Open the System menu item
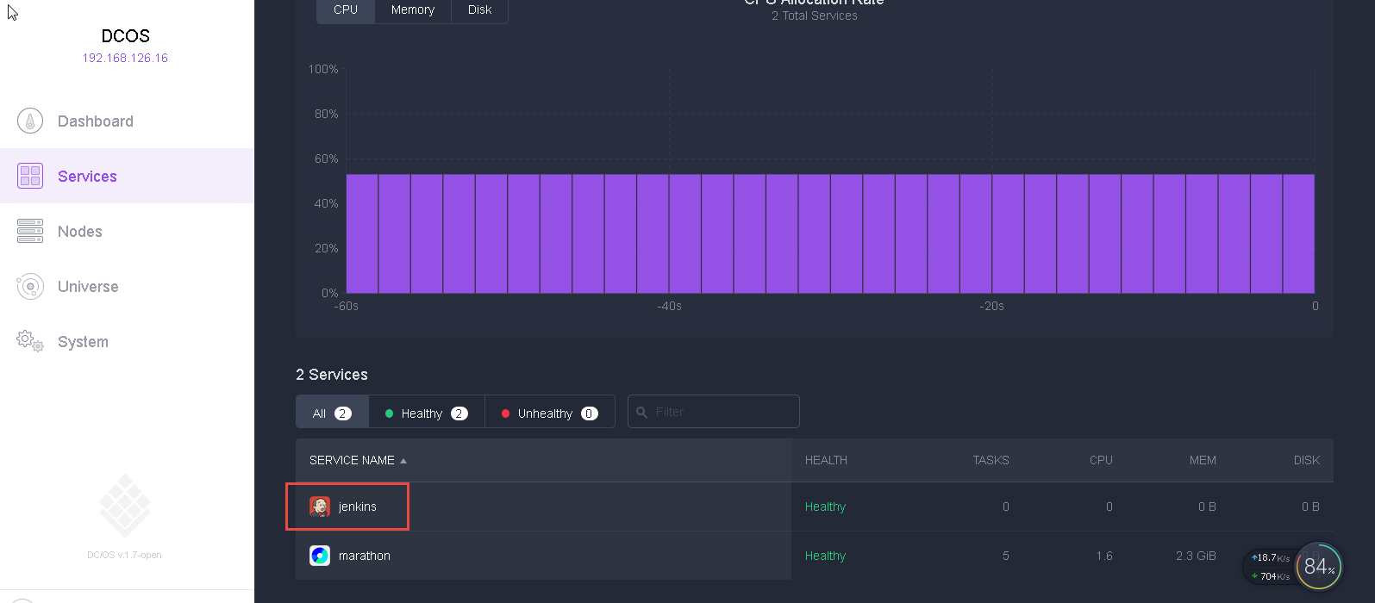This screenshot has height=603, width=1375. (83, 342)
